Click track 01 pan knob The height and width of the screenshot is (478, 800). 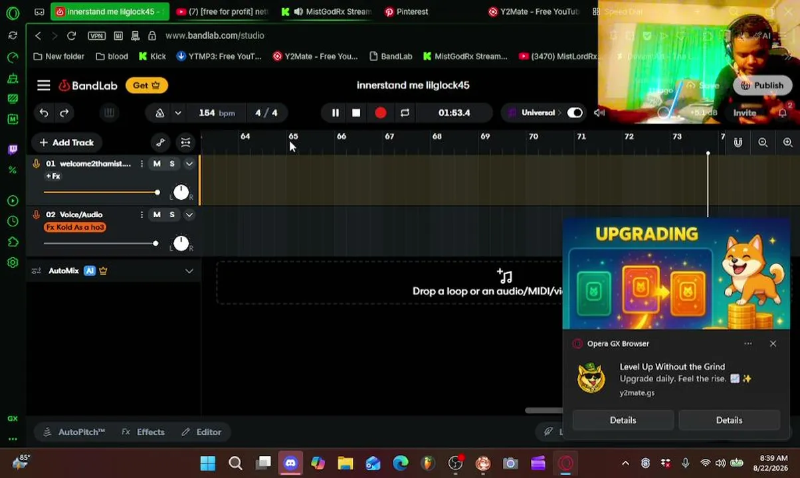point(181,193)
